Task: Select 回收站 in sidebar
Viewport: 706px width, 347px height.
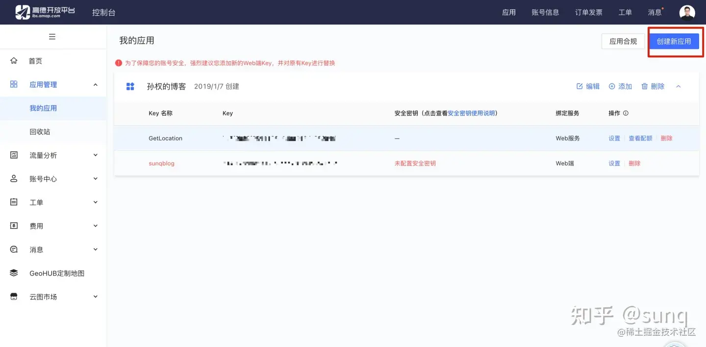Action: pyautogui.click(x=40, y=132)
